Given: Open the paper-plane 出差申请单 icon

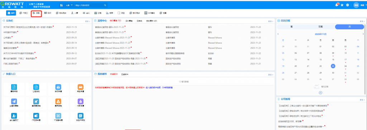Looking at the screenshot, I should coord(14,101).
